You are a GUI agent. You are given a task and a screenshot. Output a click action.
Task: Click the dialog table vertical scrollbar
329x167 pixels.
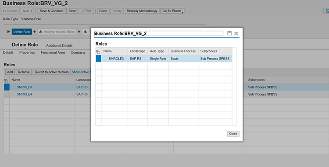pyautogui.click(x=234, y=87)
